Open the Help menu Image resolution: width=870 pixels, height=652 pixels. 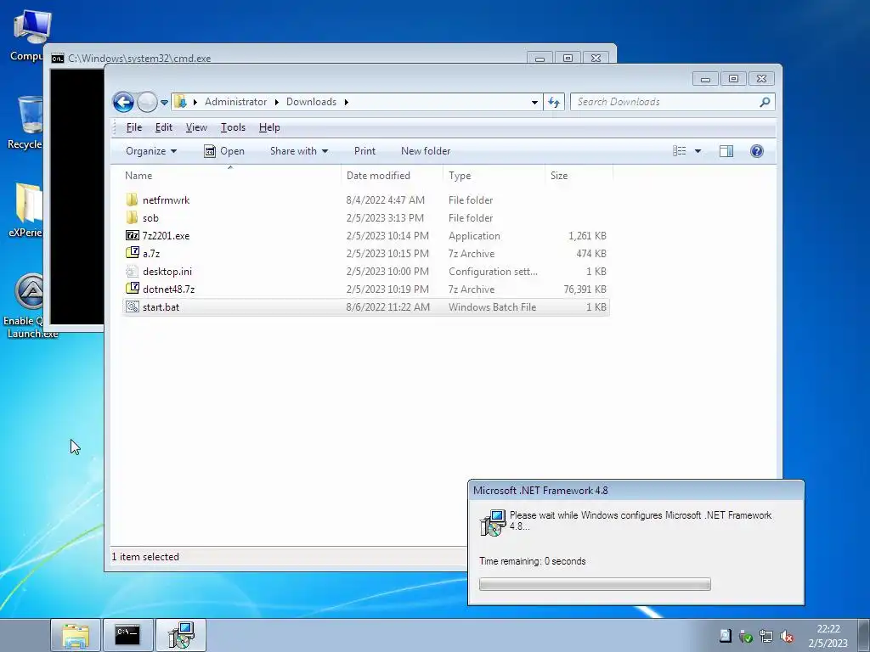click(269, 127)
